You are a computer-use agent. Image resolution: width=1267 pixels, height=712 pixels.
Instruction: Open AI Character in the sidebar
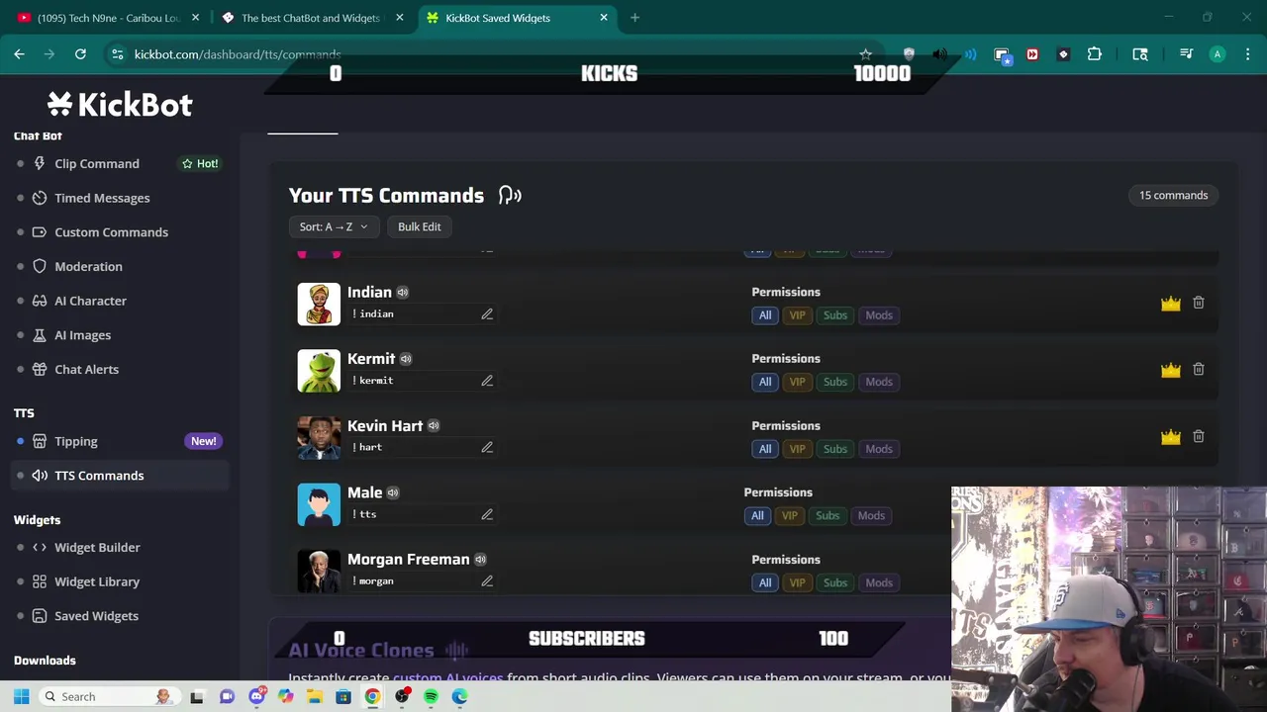click(x=90, y=301)
